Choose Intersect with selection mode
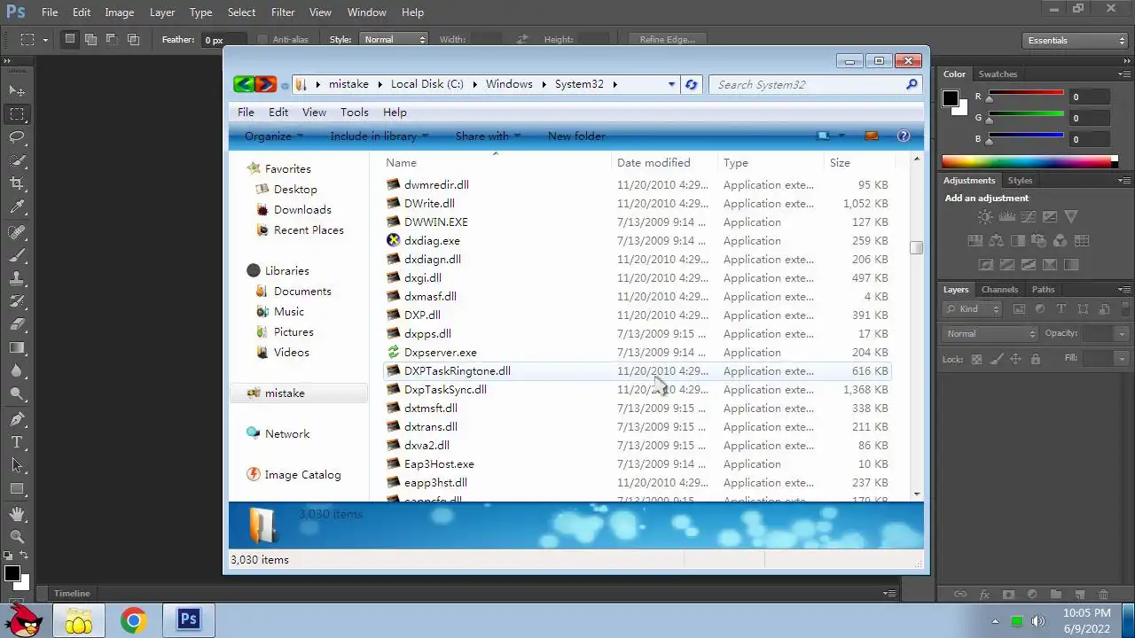Image resolution: width=1135 pixels, height=638 pixels. (x=133, y=39)
